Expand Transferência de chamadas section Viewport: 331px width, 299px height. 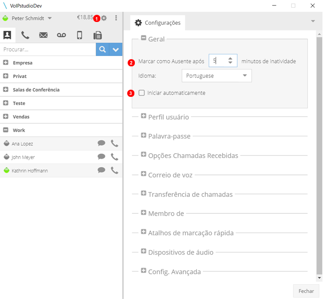[x=143, y=193]
